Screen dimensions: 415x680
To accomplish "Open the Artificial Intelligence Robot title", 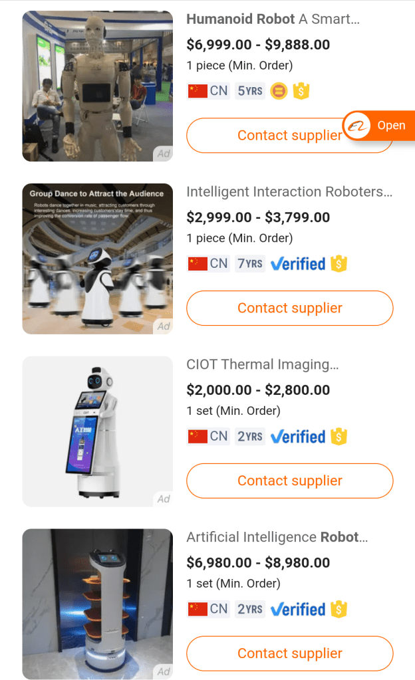I will [277, 537].
